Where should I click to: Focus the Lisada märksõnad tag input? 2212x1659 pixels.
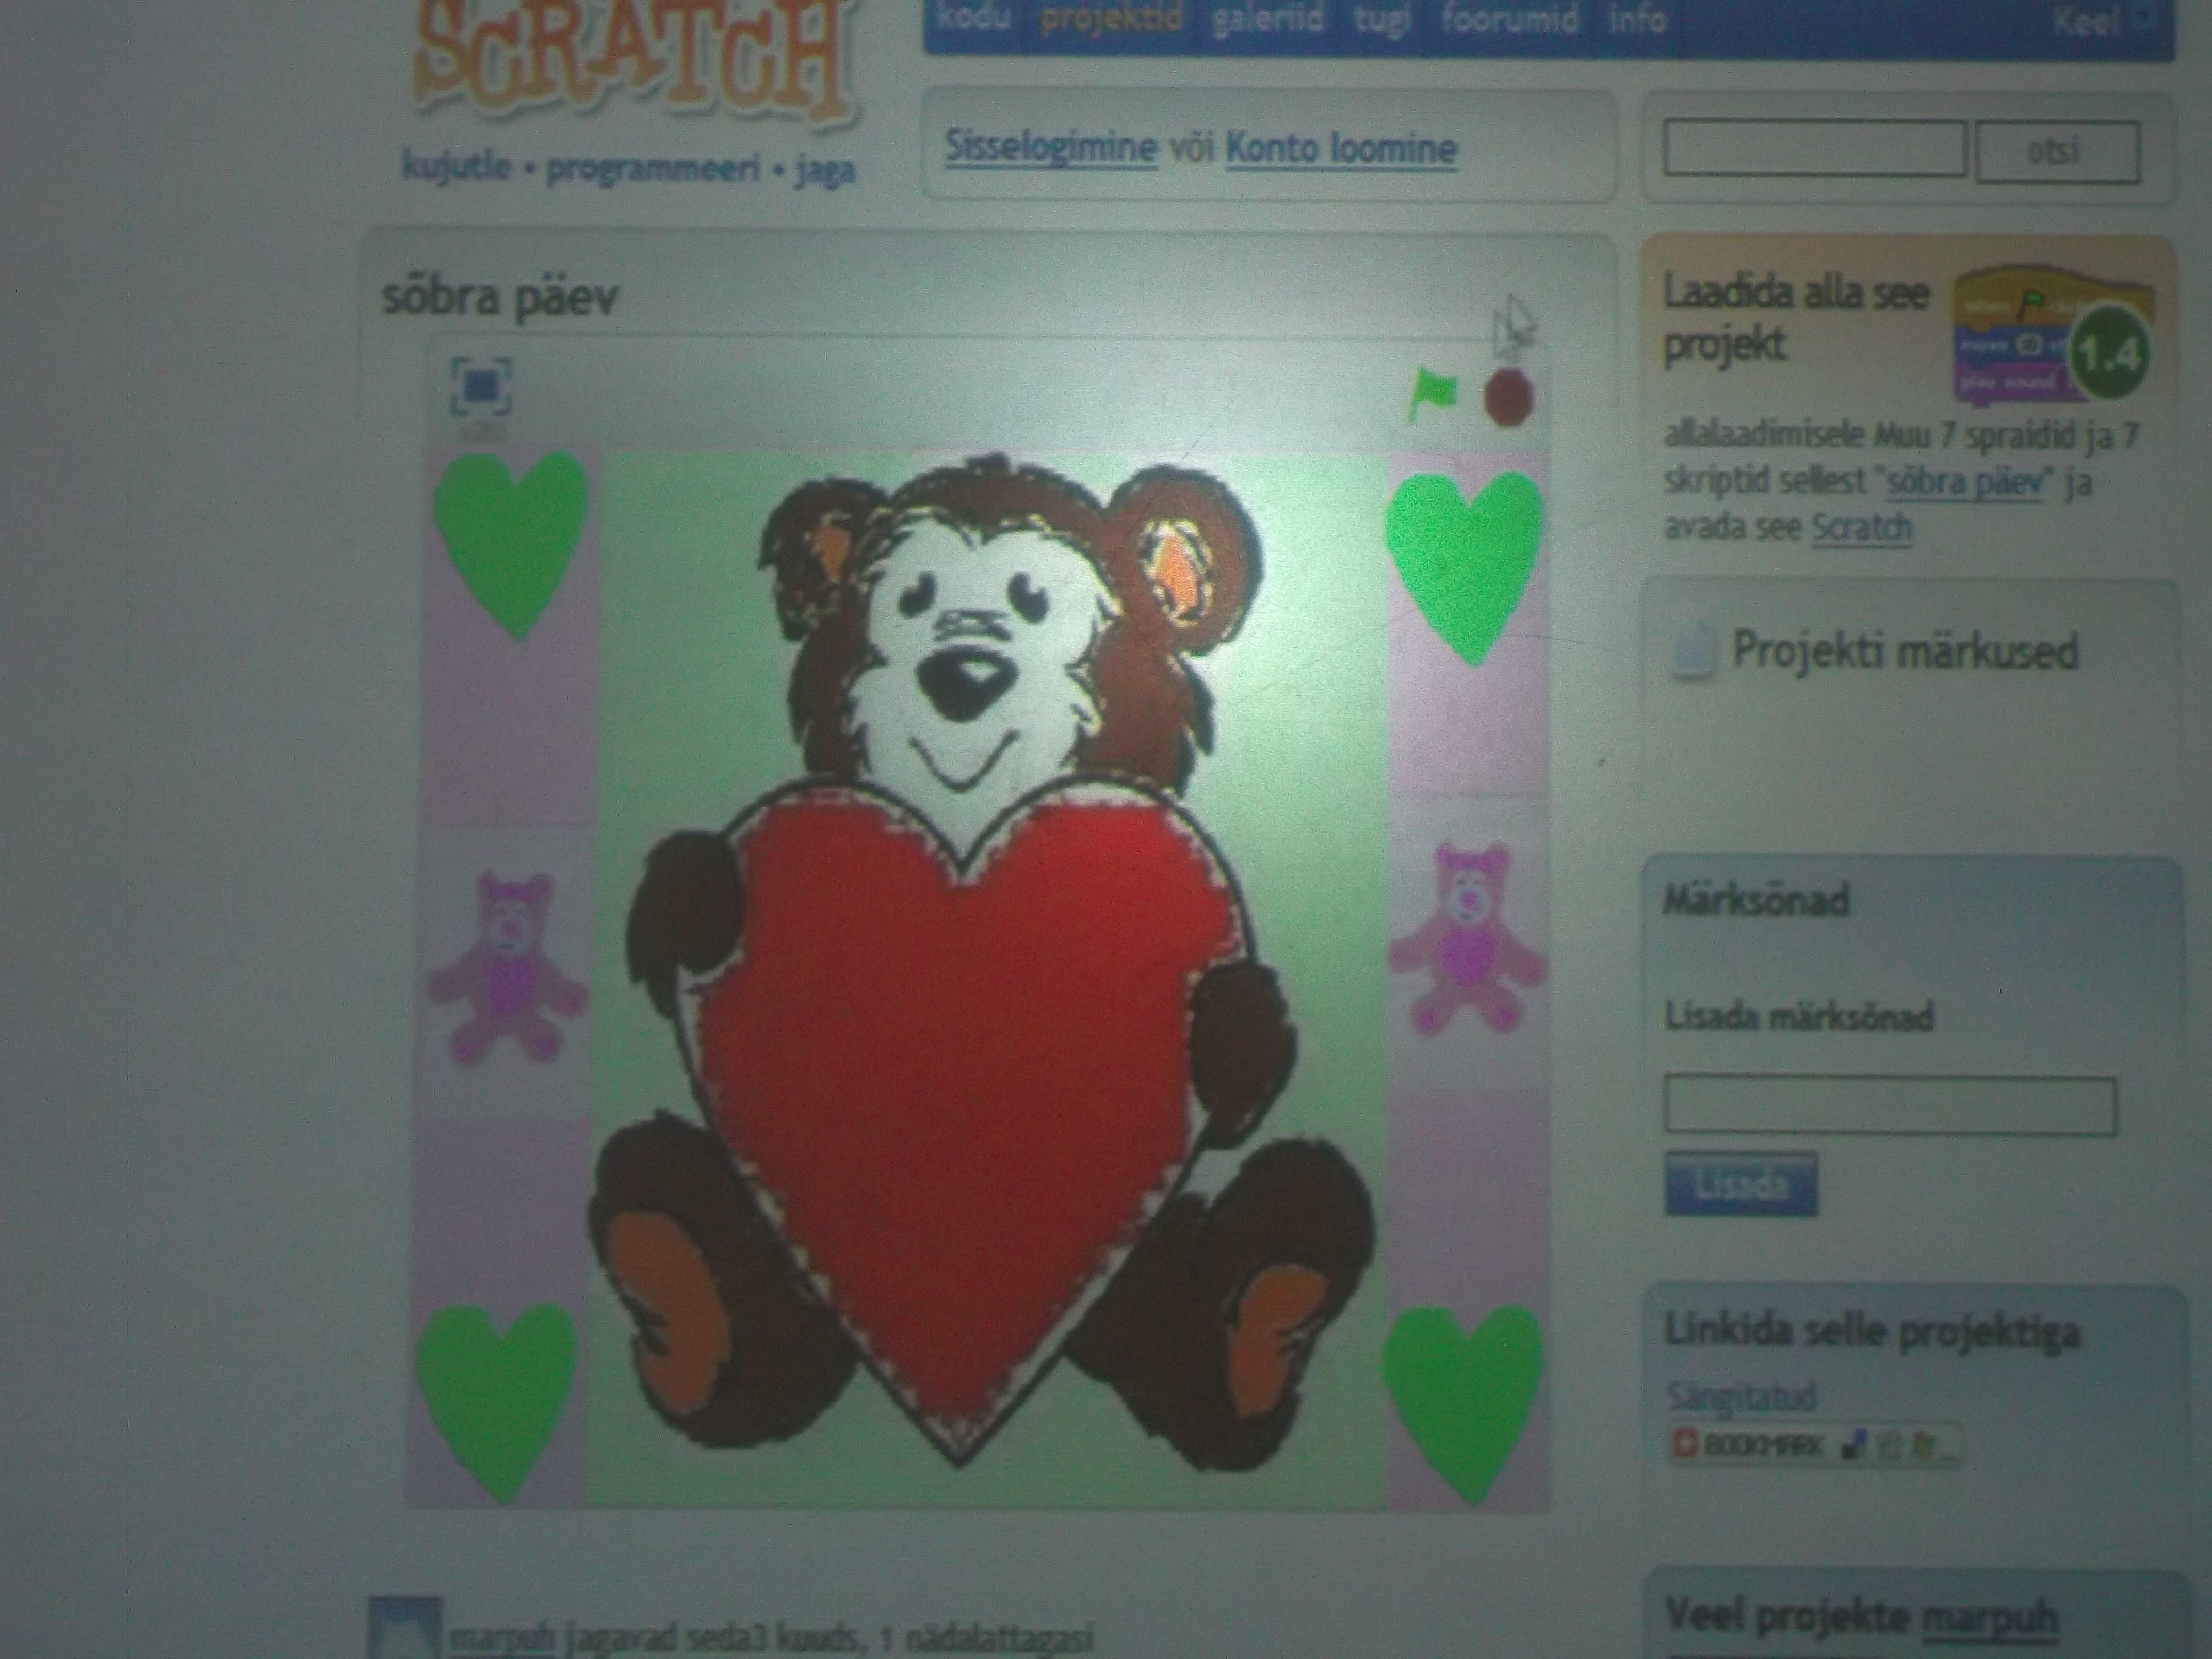(x=1890, y=1105)
